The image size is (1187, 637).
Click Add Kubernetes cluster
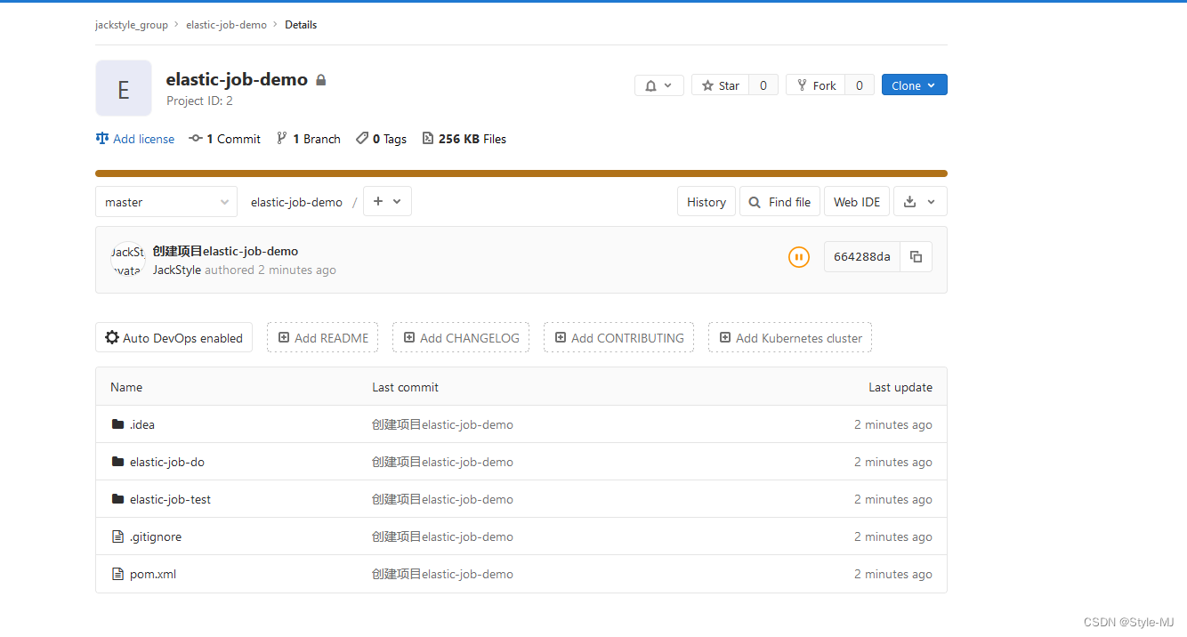click(790, 338)
